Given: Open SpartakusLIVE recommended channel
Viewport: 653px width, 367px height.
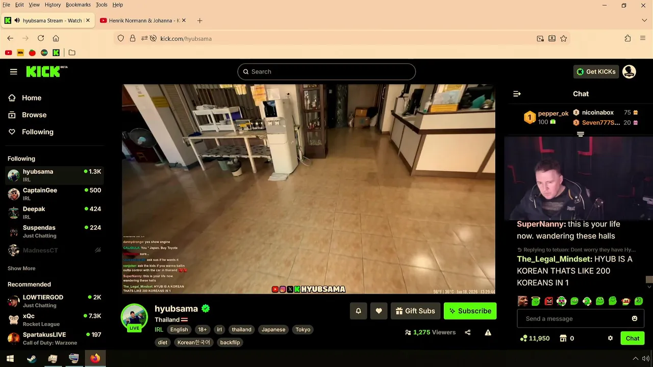Looking at the screenshot, I should pos(54,338).
